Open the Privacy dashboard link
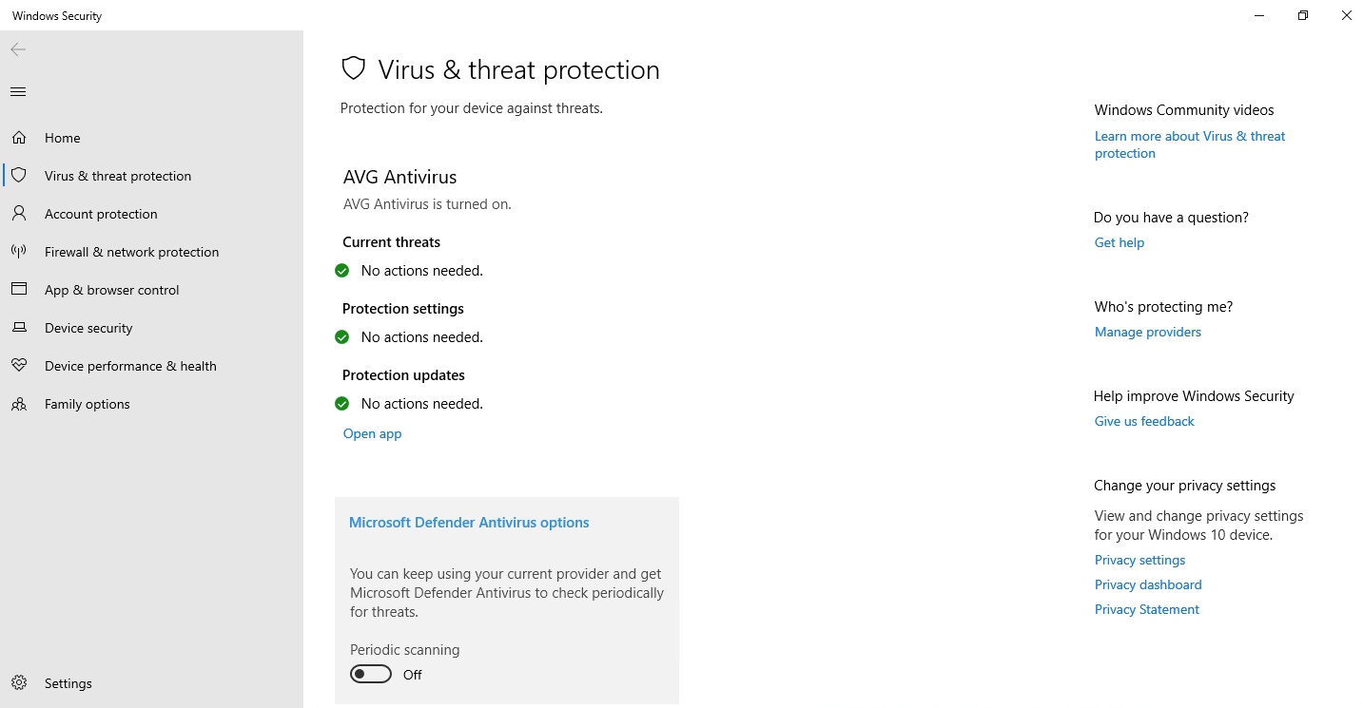This screenshot has width=1363, height=708. tap(1147, 584)
